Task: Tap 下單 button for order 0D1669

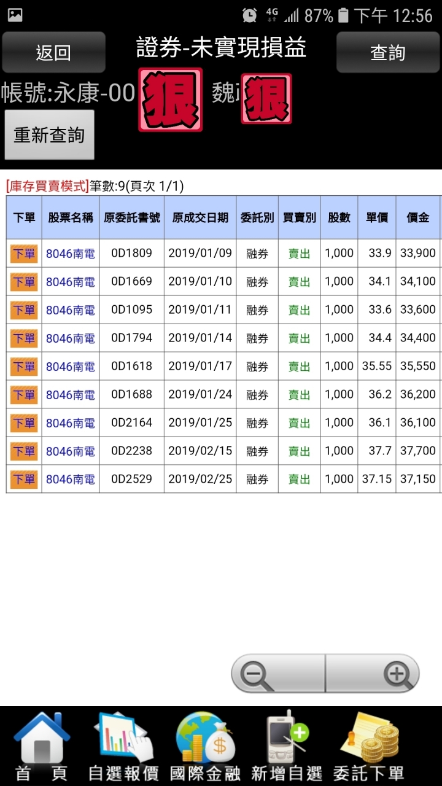Action: (24, 282)
